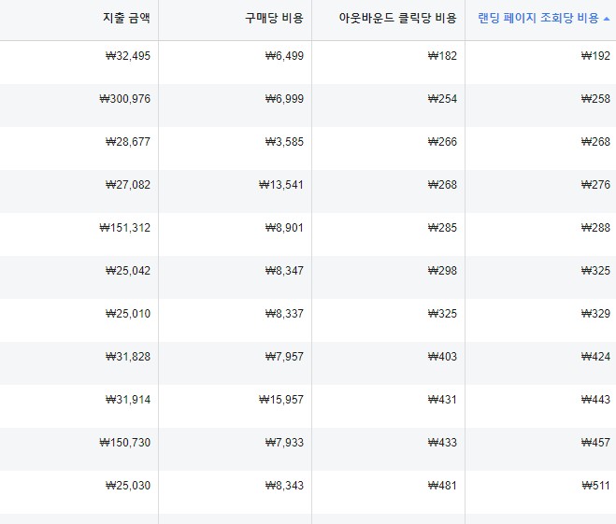This screenshot has width=616, height=524.
Task: Select the ₩457 landing page view cost
Action: 595,443
